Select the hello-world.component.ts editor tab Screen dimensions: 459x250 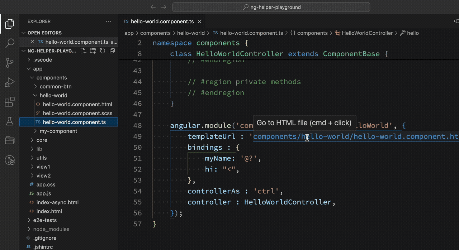[162, 21]
